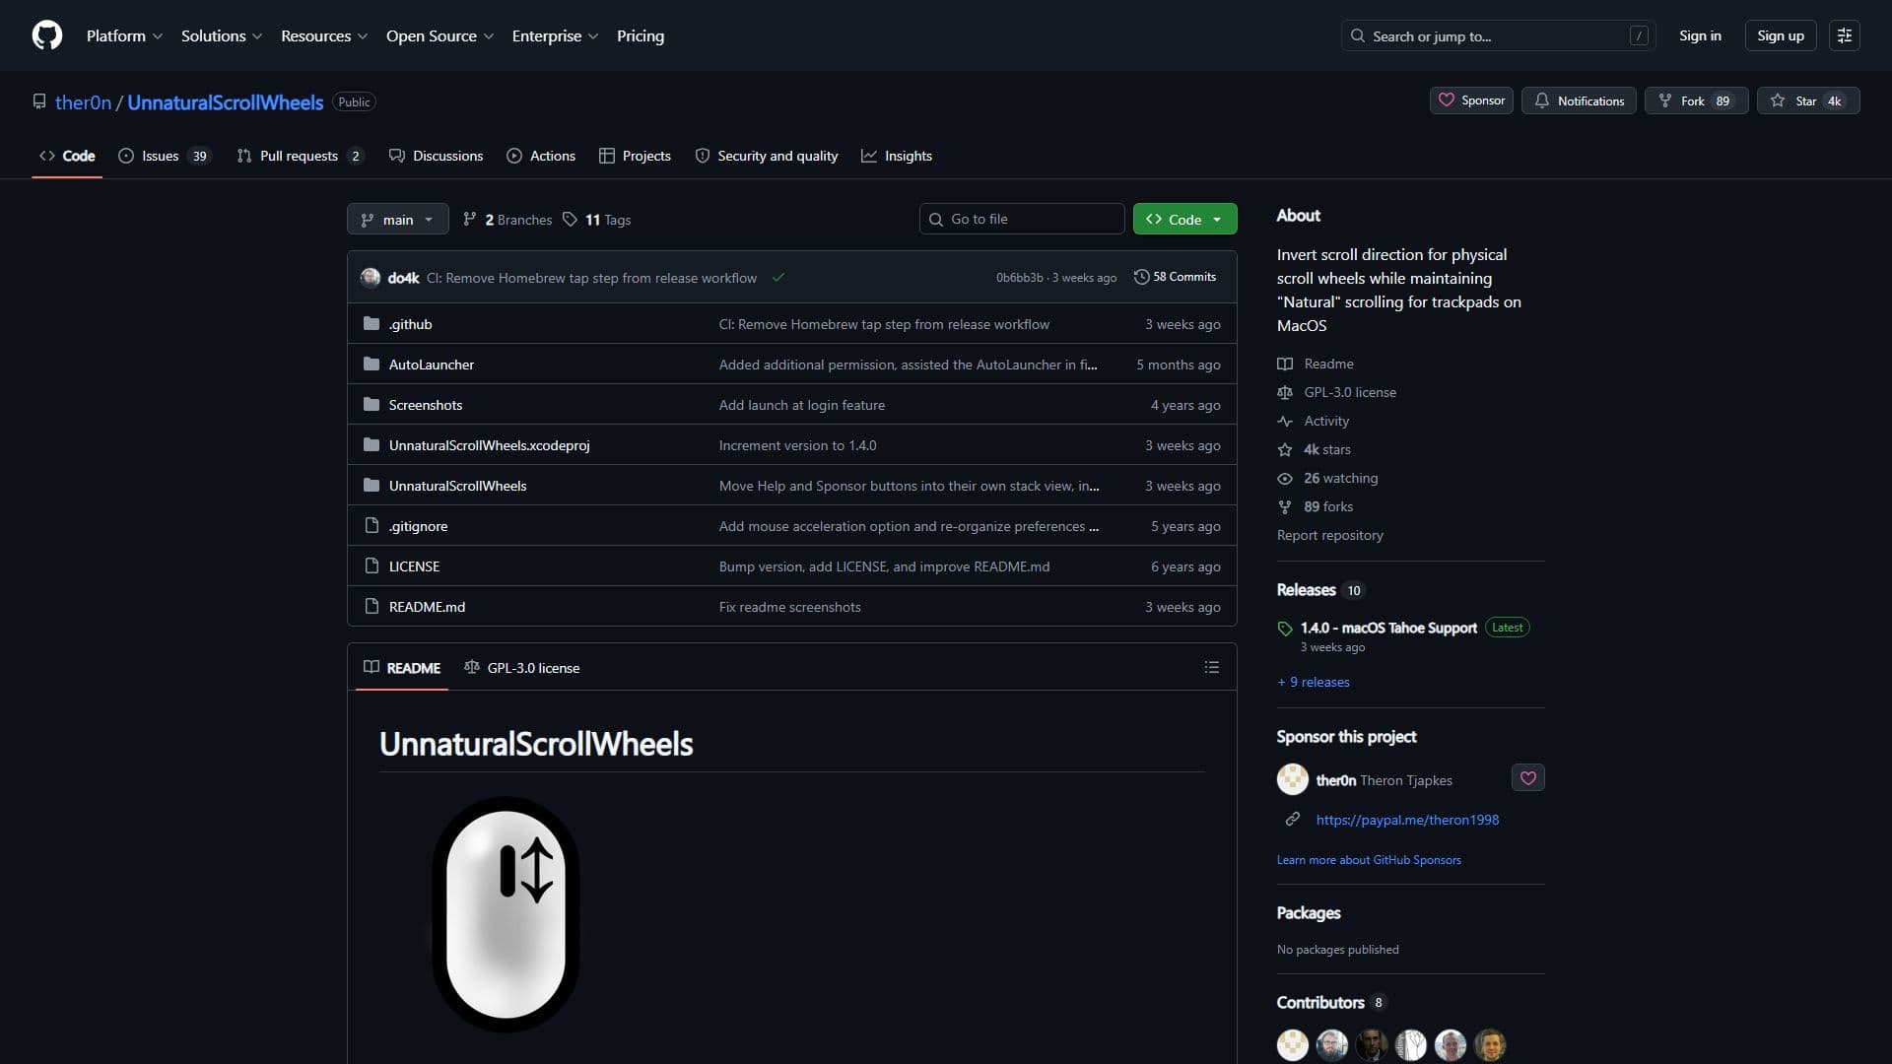
Task: Click the Sign up button
Action: coord(1781,35)
